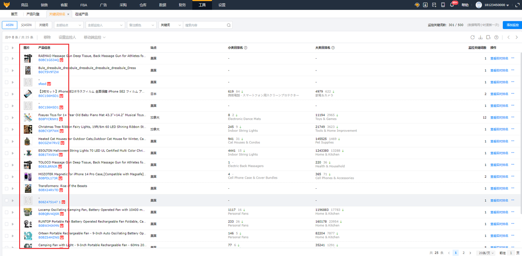Click 查看实时排名 for RAEMAO Massage Gun
This screenshot has width=522, height=256.
pyautogui.click(x=499, y=58)
